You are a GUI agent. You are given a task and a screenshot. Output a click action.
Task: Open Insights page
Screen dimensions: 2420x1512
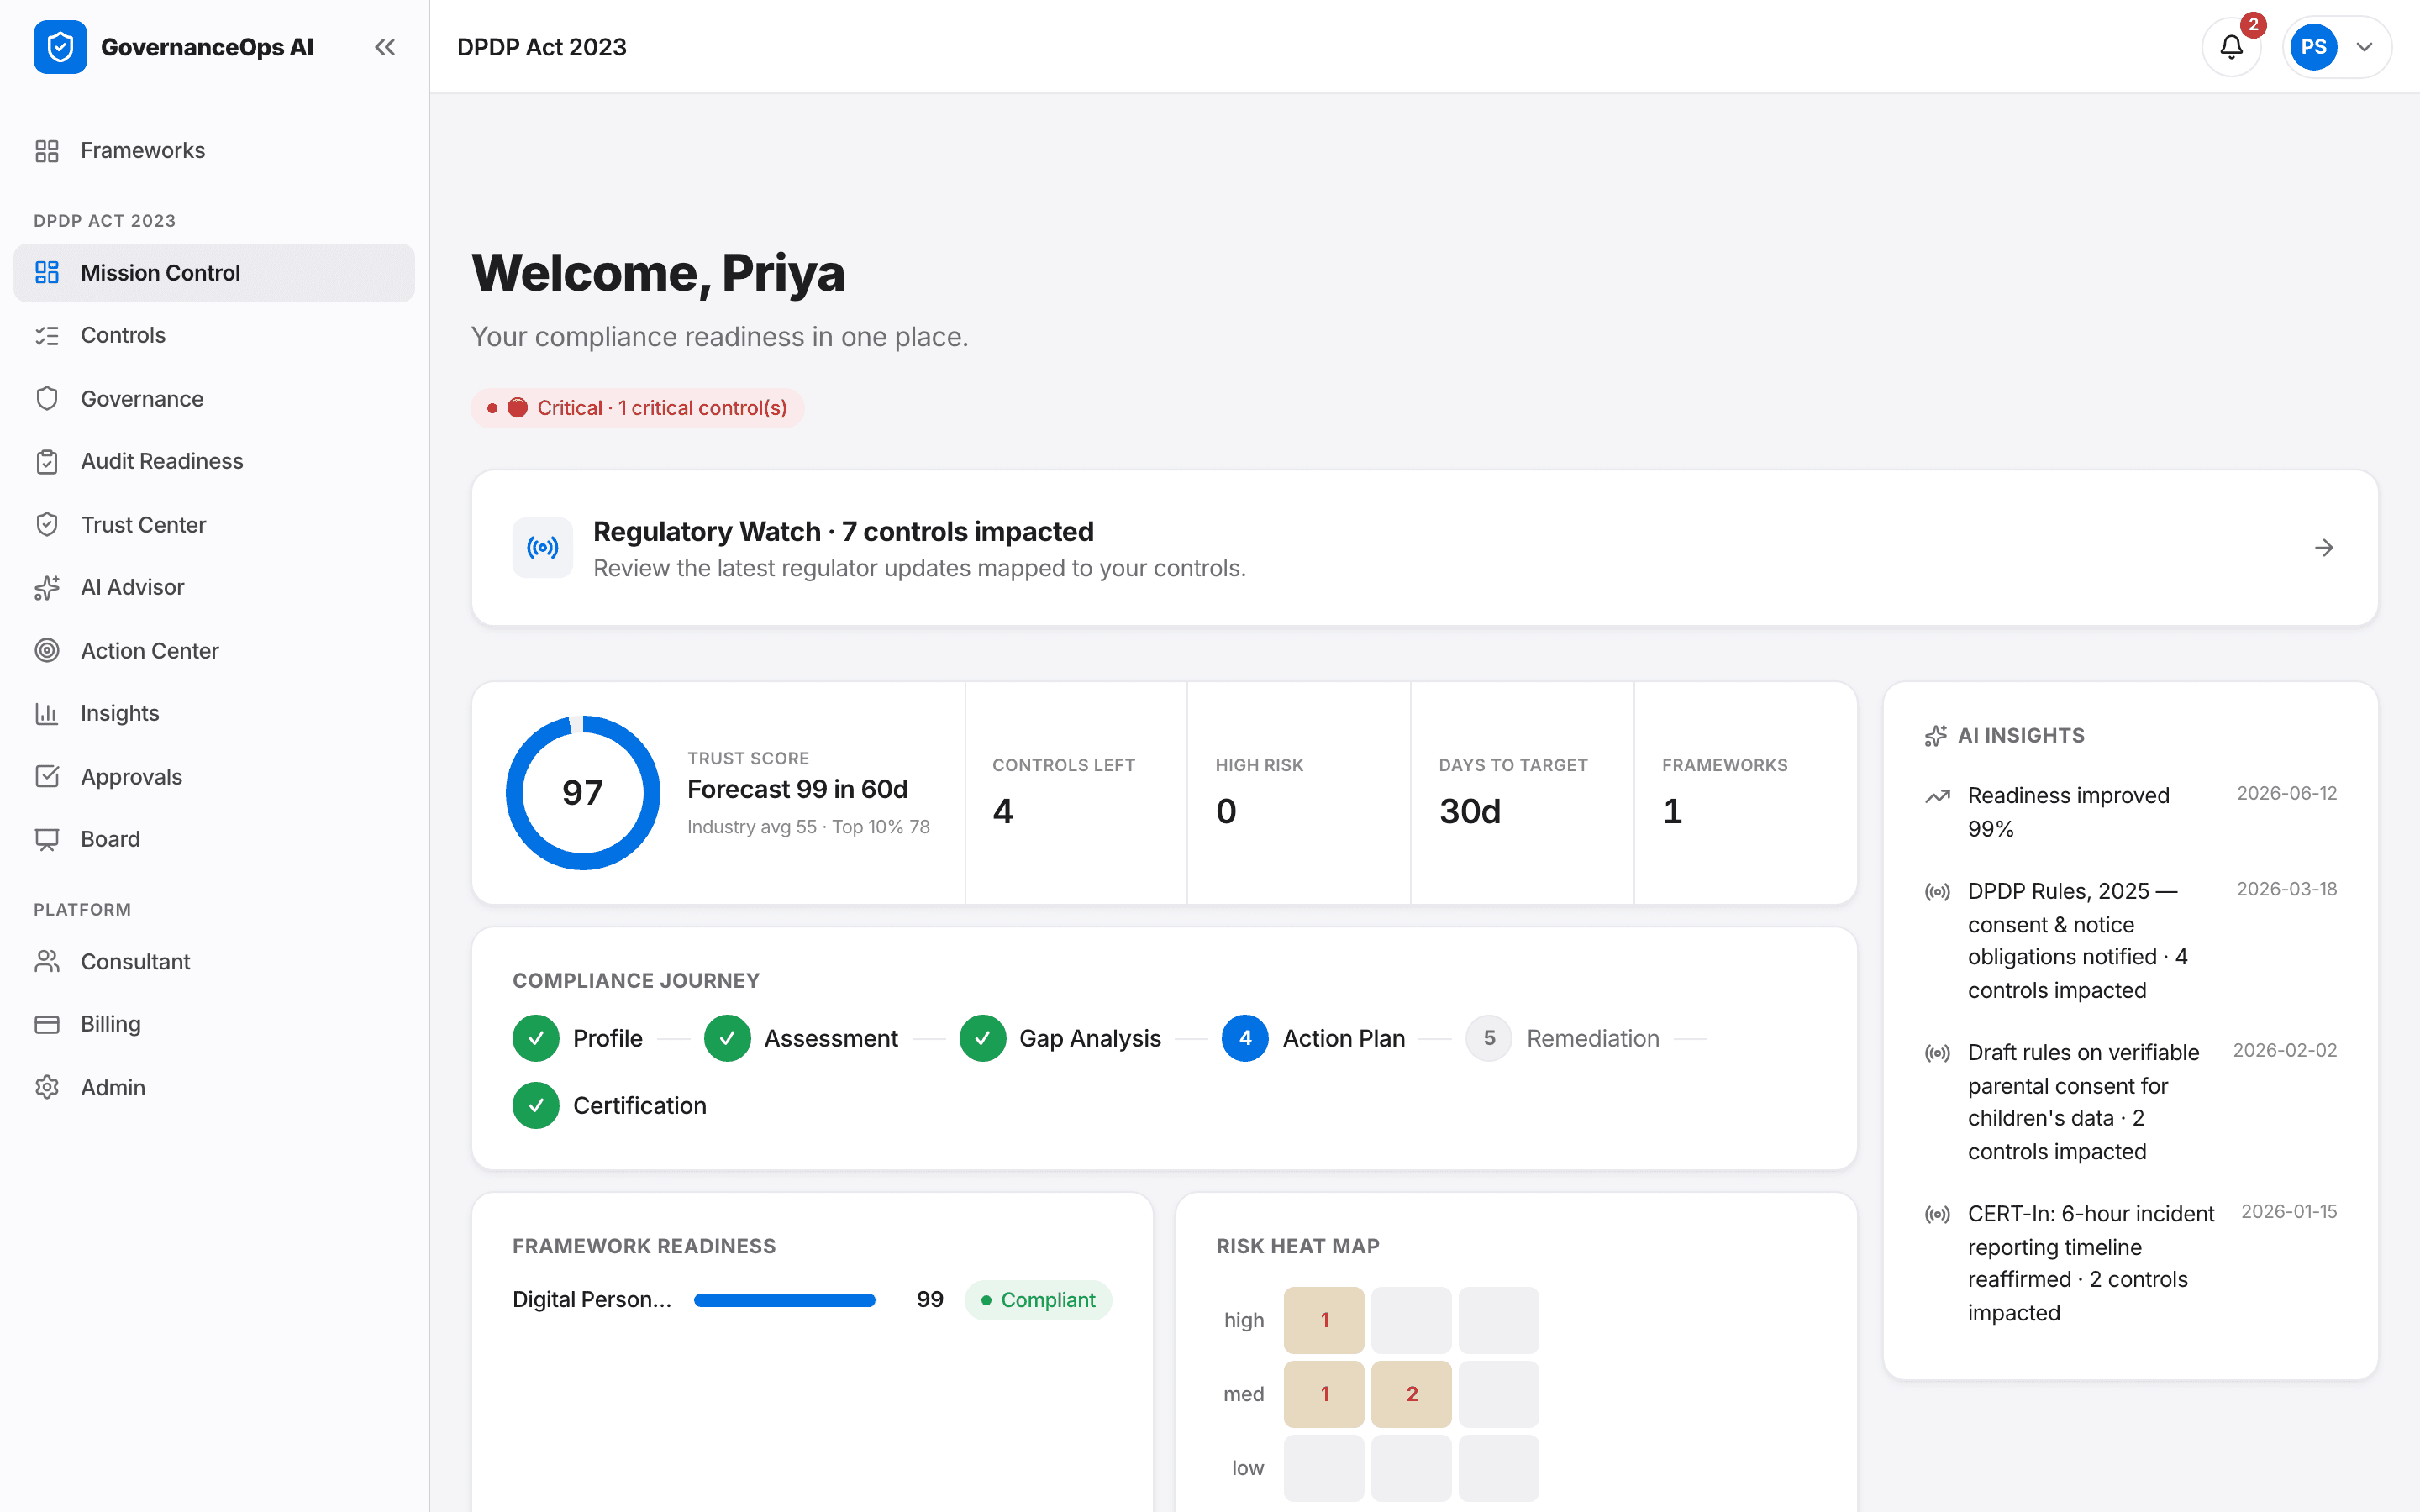[x=214, y=714]
